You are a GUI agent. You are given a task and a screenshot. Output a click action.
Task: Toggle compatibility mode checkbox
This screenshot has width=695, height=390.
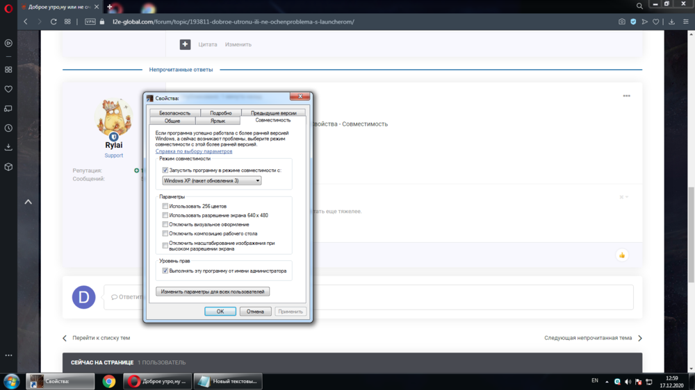point(165,170)
